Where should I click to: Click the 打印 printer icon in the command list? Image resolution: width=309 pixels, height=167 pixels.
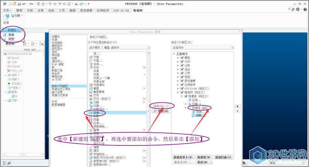(91, 95)
